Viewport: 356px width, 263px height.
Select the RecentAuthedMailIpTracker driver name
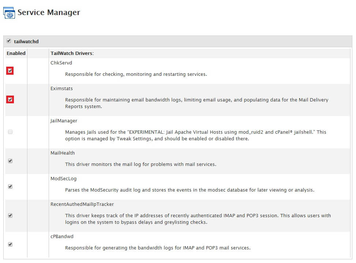coord(82,204)
